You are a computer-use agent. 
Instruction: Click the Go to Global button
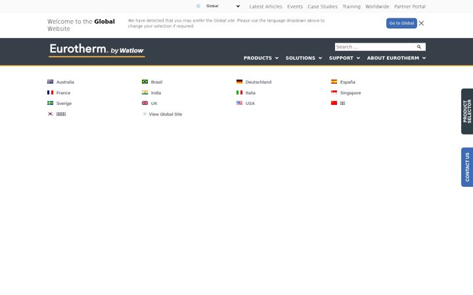[x=401, y=23]
